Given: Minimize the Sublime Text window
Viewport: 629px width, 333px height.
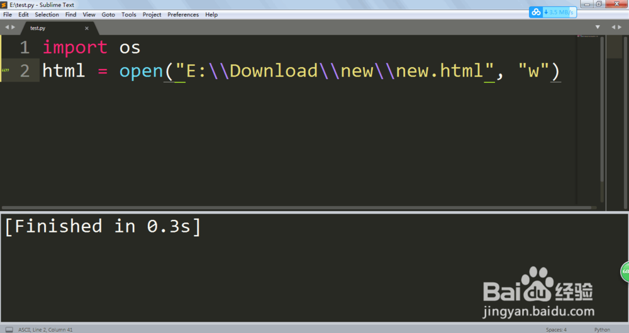Looking at the screenshot, I should pyautogui.click(x=587, y=4).
